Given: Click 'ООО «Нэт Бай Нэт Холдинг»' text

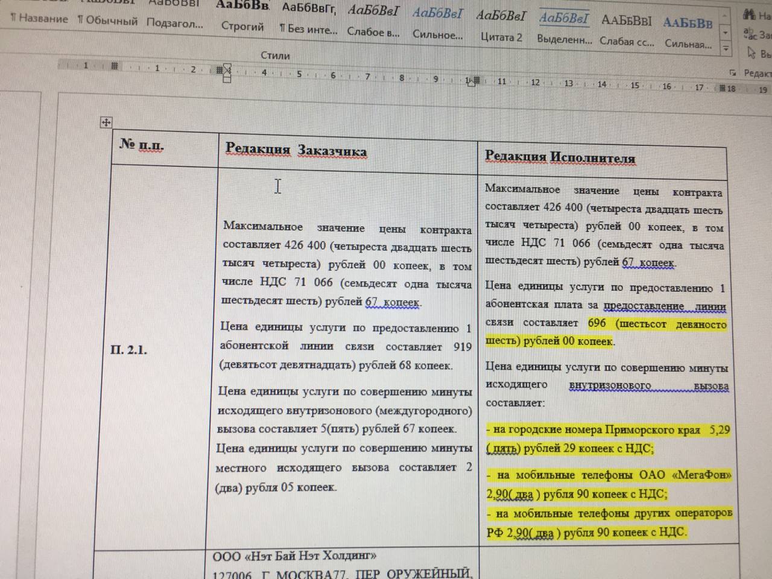Looking at the screenshot, I should (x=295, y=555).
